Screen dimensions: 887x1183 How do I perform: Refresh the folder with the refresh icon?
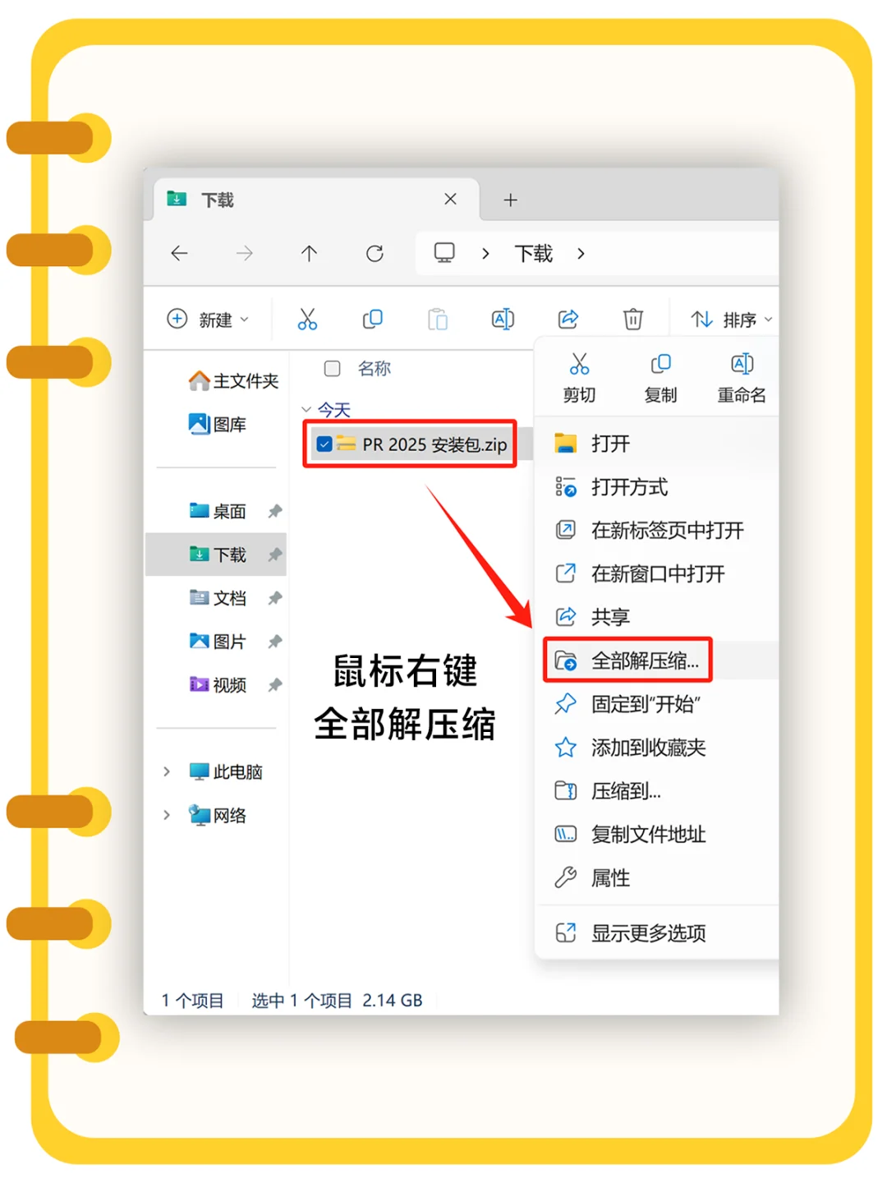tap(375, 254)
